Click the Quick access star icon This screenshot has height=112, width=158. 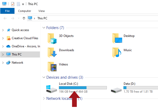coord(9,30)
